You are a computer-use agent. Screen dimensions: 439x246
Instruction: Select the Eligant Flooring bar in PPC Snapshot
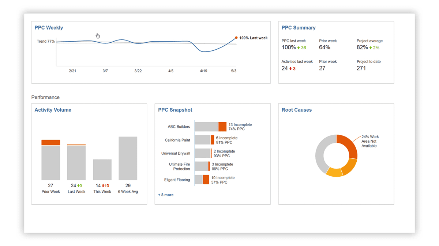(202, 180)
